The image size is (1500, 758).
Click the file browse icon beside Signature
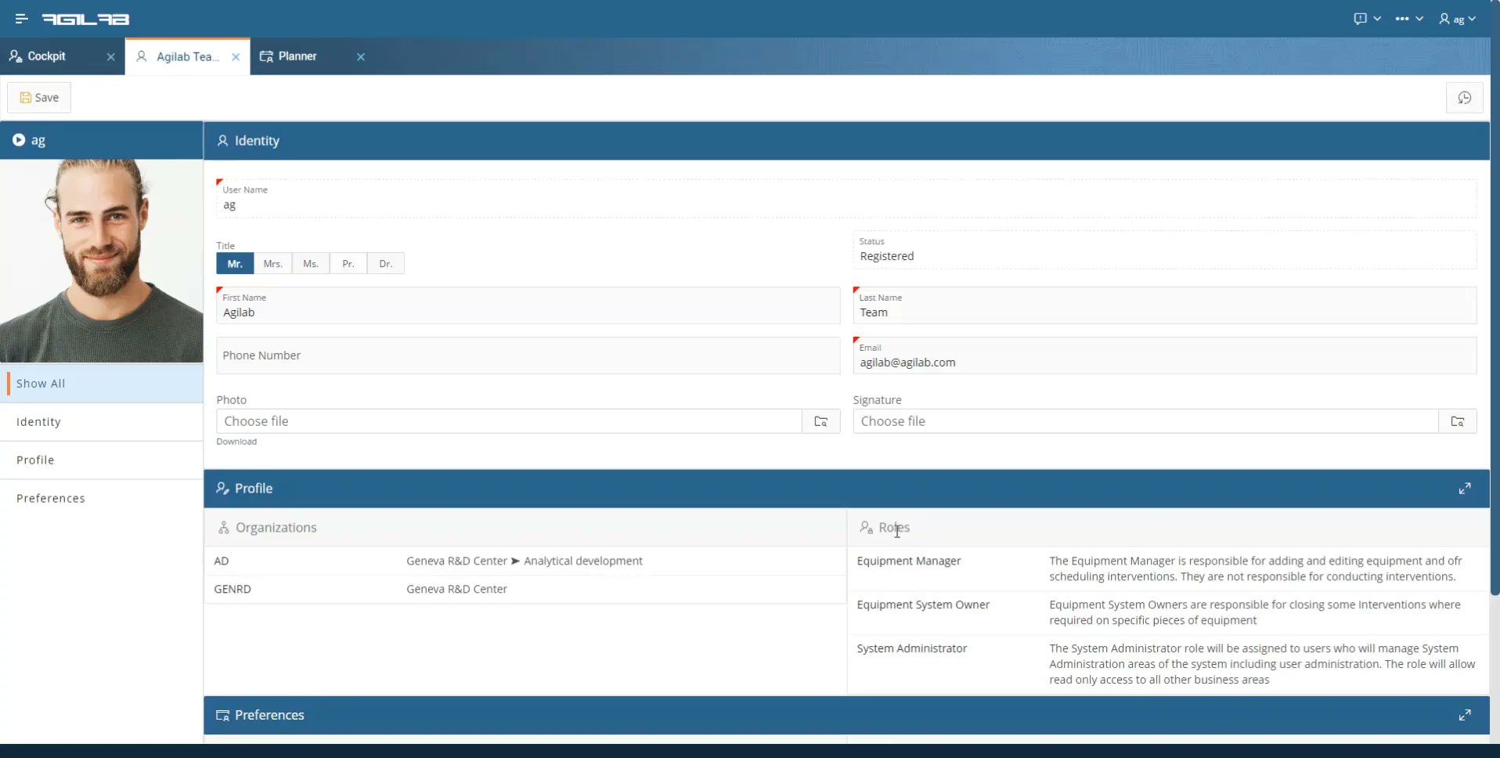tap(1458, 421)
